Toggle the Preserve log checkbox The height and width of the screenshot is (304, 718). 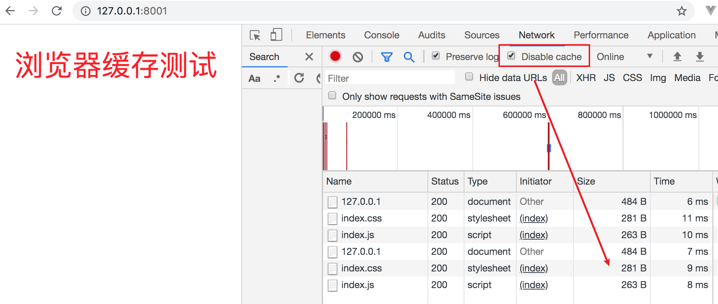436,56
